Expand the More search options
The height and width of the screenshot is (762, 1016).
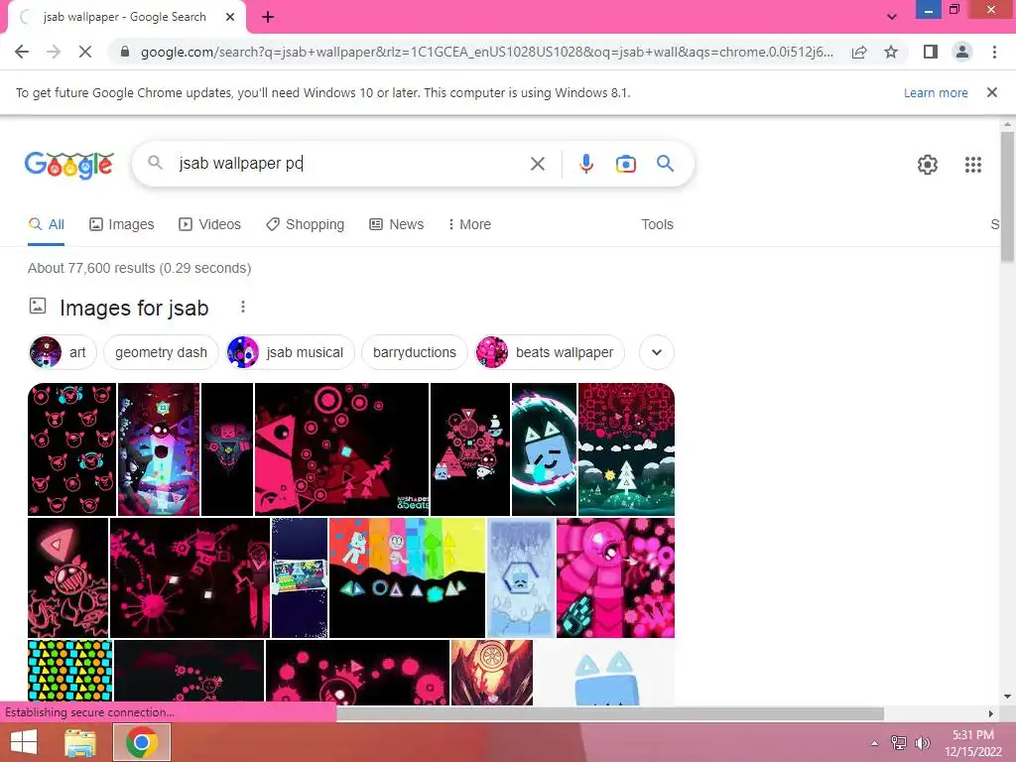click(x=469, y=225)
